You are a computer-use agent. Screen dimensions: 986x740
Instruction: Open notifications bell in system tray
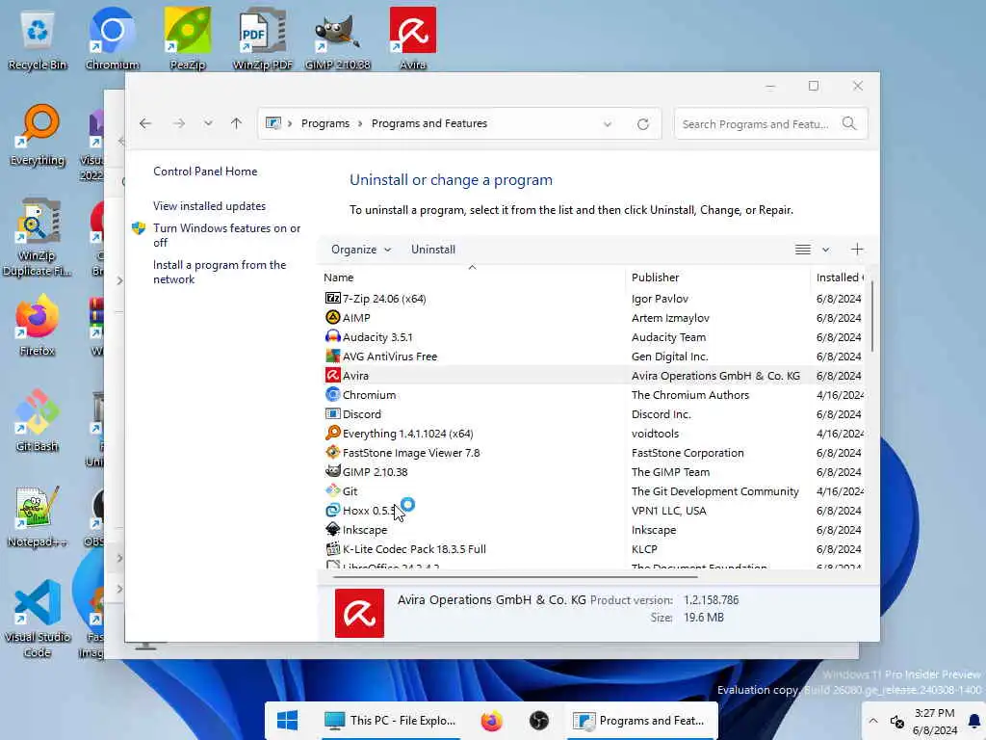974,721
